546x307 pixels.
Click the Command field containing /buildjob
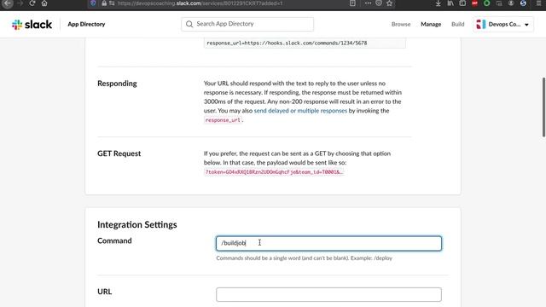[328, 243]
